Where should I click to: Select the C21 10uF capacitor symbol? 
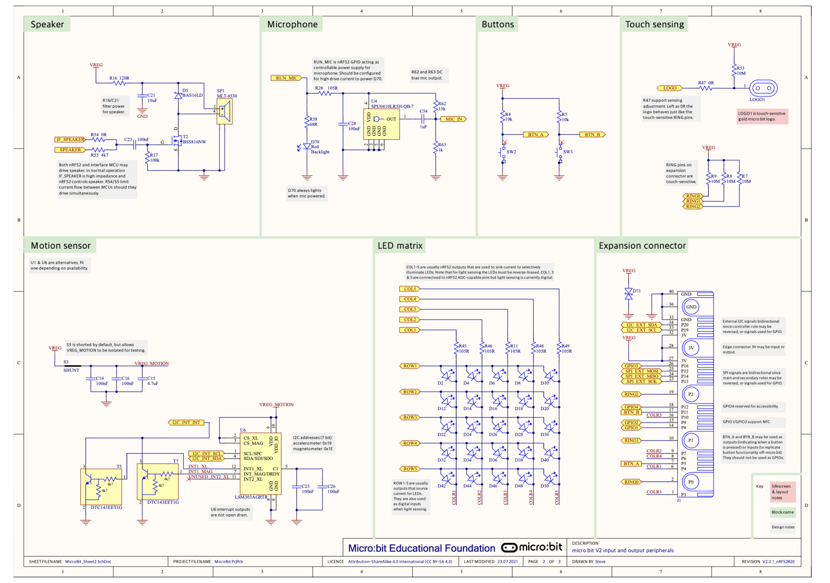pos(142,95)
